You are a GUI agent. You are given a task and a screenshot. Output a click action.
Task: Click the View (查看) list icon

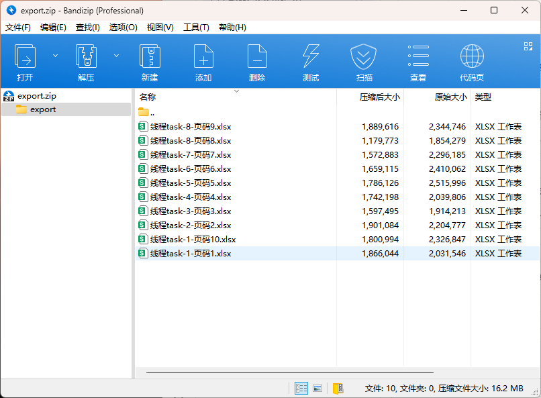tap(418, 57)
